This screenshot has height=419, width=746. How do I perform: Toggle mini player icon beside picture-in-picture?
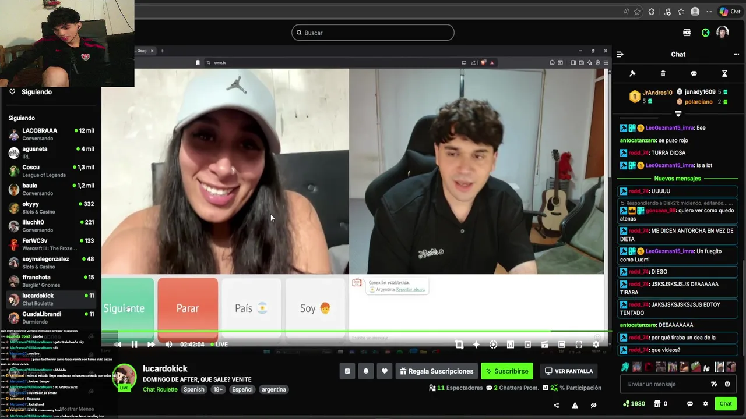(544, 345)
